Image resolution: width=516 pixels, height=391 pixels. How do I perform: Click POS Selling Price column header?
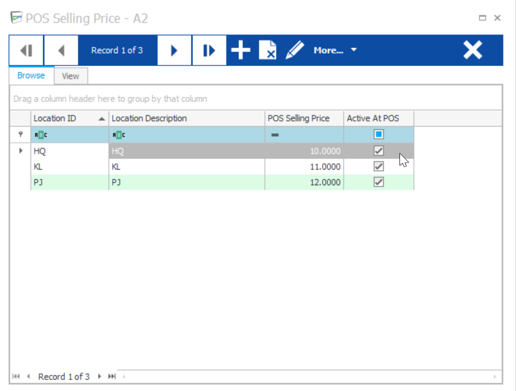point(304,118)
